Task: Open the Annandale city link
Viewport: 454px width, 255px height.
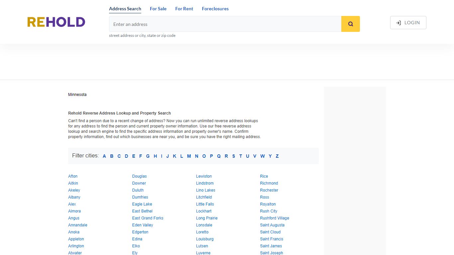Action: point(78,225)
